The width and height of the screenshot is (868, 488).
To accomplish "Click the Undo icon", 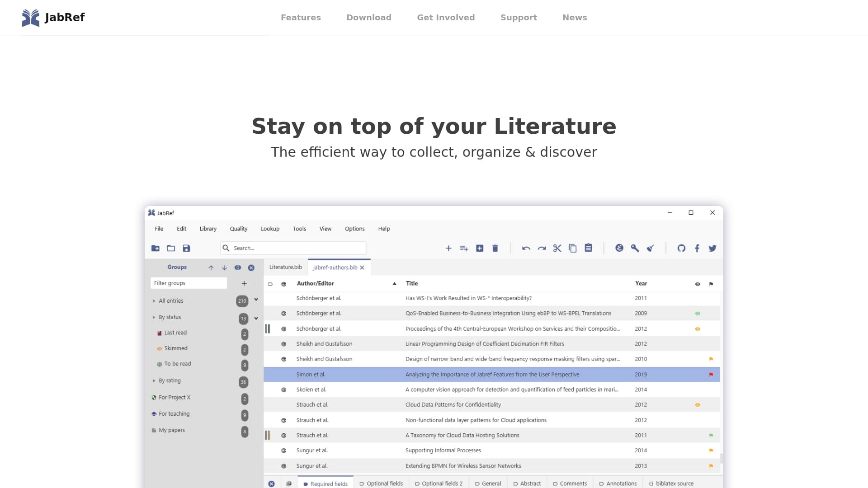I will [x=526, y=248].
